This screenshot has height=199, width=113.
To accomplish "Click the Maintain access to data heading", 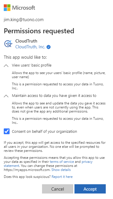I will (x=54, y=95).
